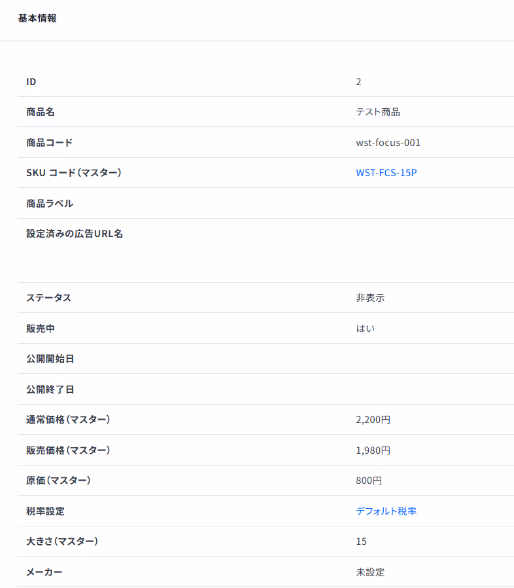The height and width of the screenshot is (588, 514).
Task: Select the size value 15
Action: coord(361,541)
